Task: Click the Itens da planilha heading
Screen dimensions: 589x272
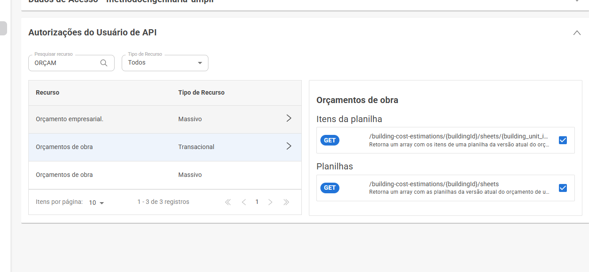Action: click(x=349, y=119)
